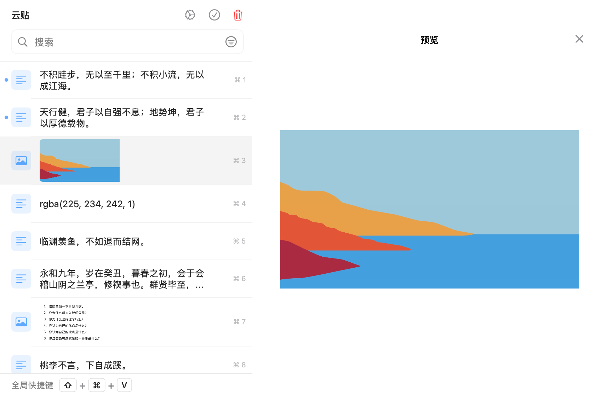
Task: Click text icon of 桃李不言 clip
Action: (21, 365)
